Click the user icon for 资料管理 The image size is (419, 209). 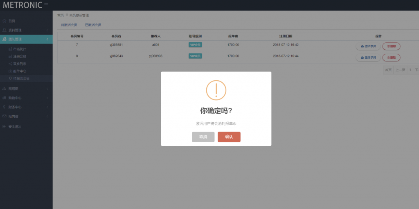[x=5, y=30]
